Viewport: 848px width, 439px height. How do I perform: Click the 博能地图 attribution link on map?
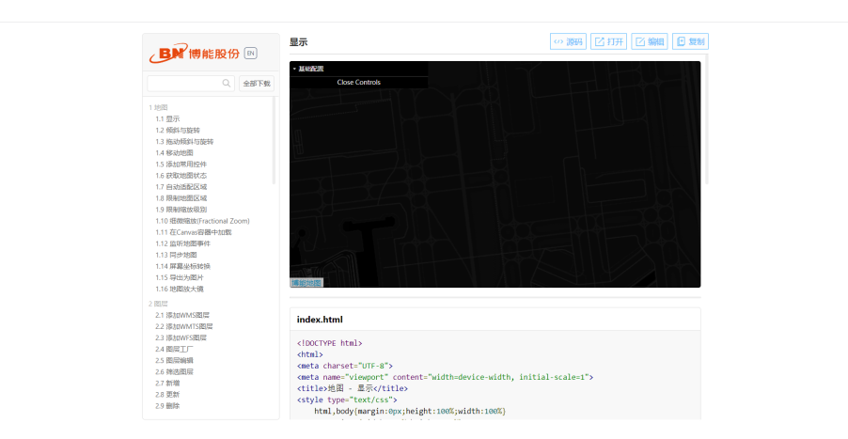click(x=306, y=283)
